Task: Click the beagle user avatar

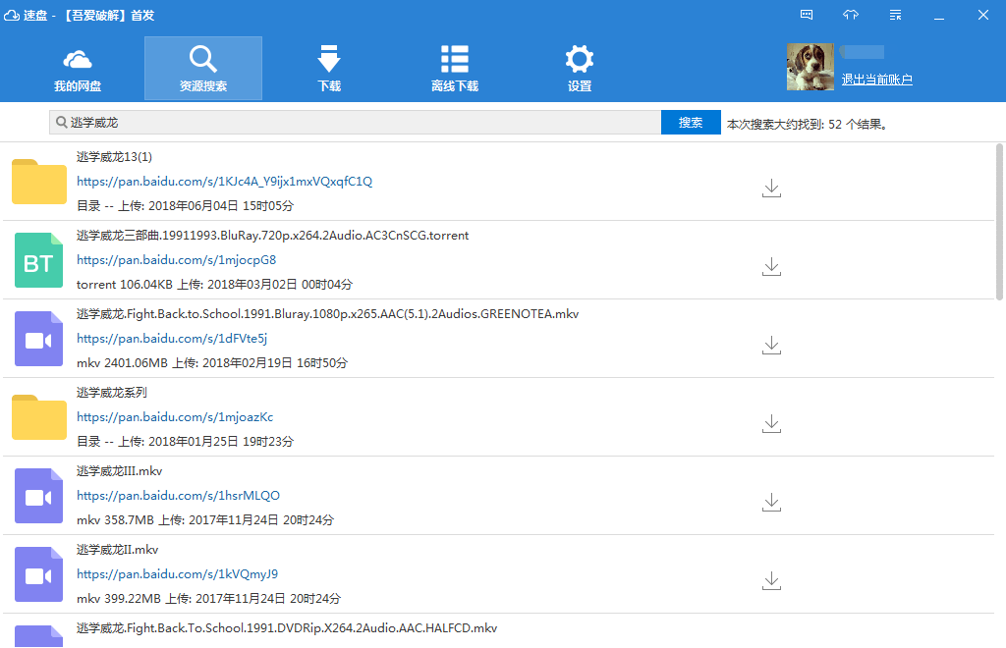Action: coord(810,67)
